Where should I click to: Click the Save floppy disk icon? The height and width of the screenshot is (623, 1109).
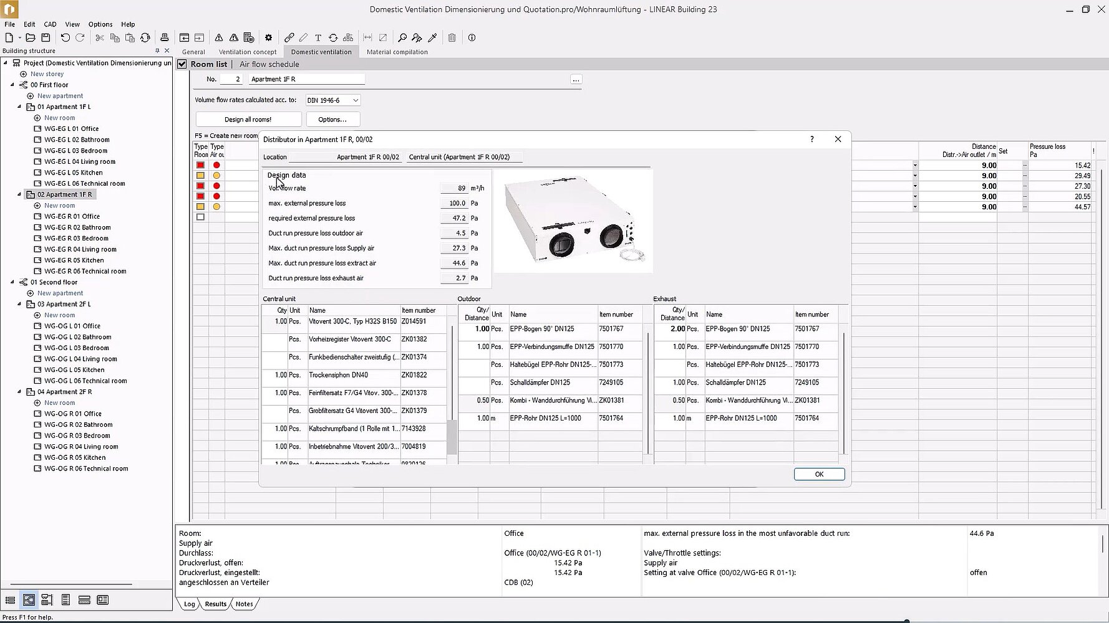click(46, 38)
